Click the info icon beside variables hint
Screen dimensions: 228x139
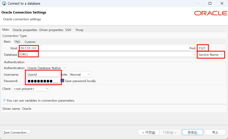pyautogui.click(x=4, y=100)
